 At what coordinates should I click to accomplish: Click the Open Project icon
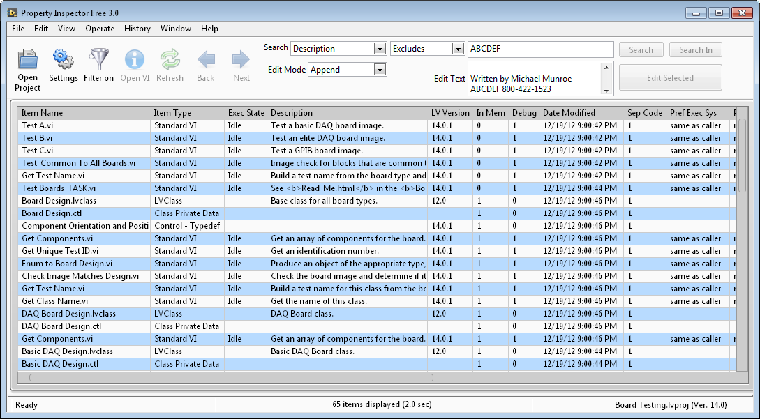[28, 60]
